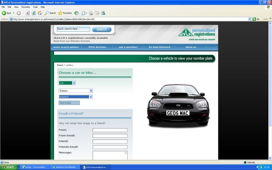Viewport: 272px width, 170px height.
Task: Open the Favorites menu
Action: pyautogui.click(x=26, y=7)
